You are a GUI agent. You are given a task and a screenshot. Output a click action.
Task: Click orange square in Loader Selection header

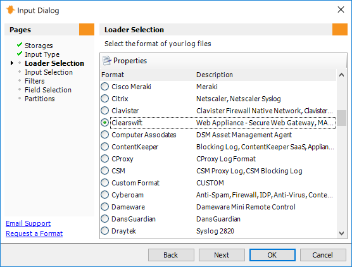(340, 29)
